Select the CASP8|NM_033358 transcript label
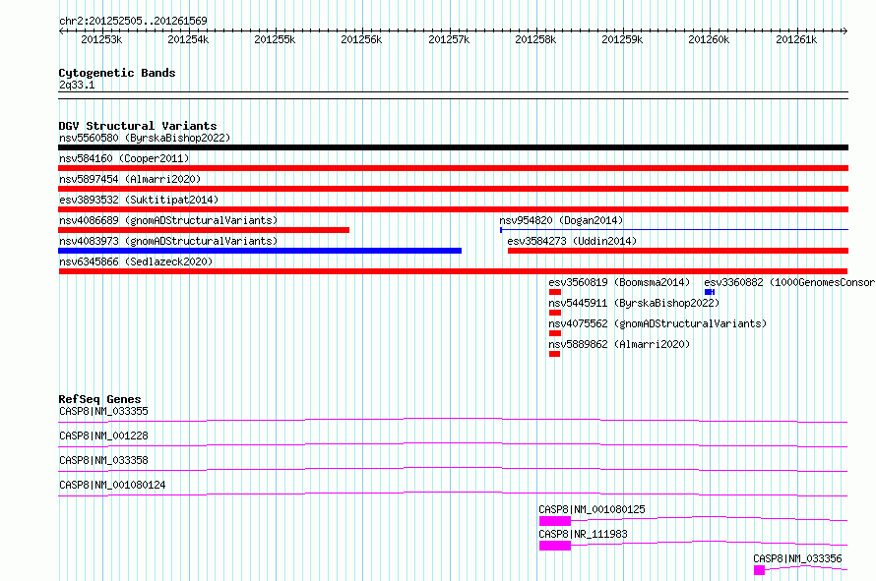Screen dimensions: 876x581 tap(103, 460)
